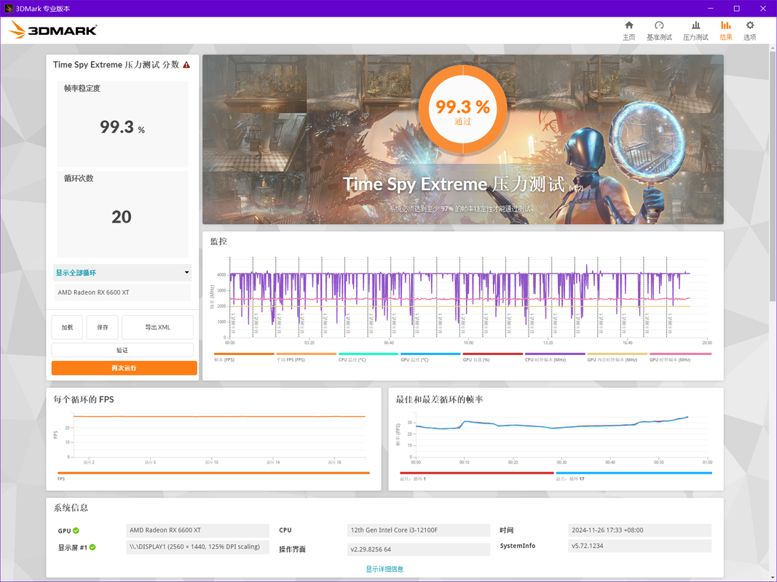Image resolution: width=777 pixels, height=582 pixels.
Task: Click the 循环 10 label on the per-loop FPS axis
Action: [x=212, y=462]
